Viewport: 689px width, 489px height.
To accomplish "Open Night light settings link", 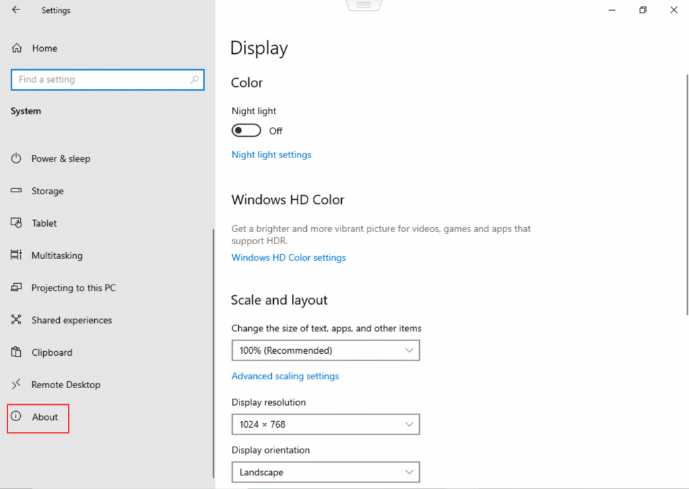I will [271, 155].
